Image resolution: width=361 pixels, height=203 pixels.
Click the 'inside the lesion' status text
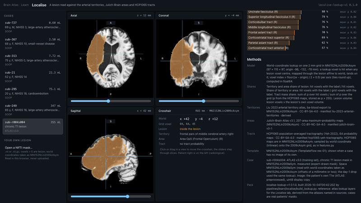tap(190, 129)
